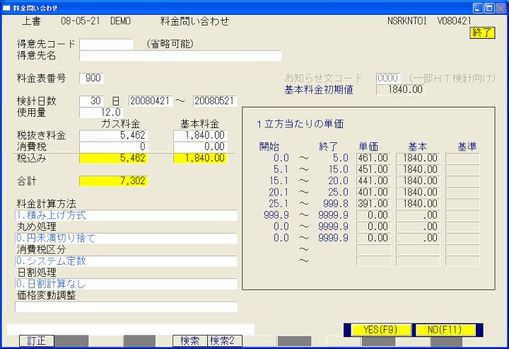Viewport: 509px width, 349px height.
Task: Click the 終了 range value 999.8
Action: click(336, 204)
